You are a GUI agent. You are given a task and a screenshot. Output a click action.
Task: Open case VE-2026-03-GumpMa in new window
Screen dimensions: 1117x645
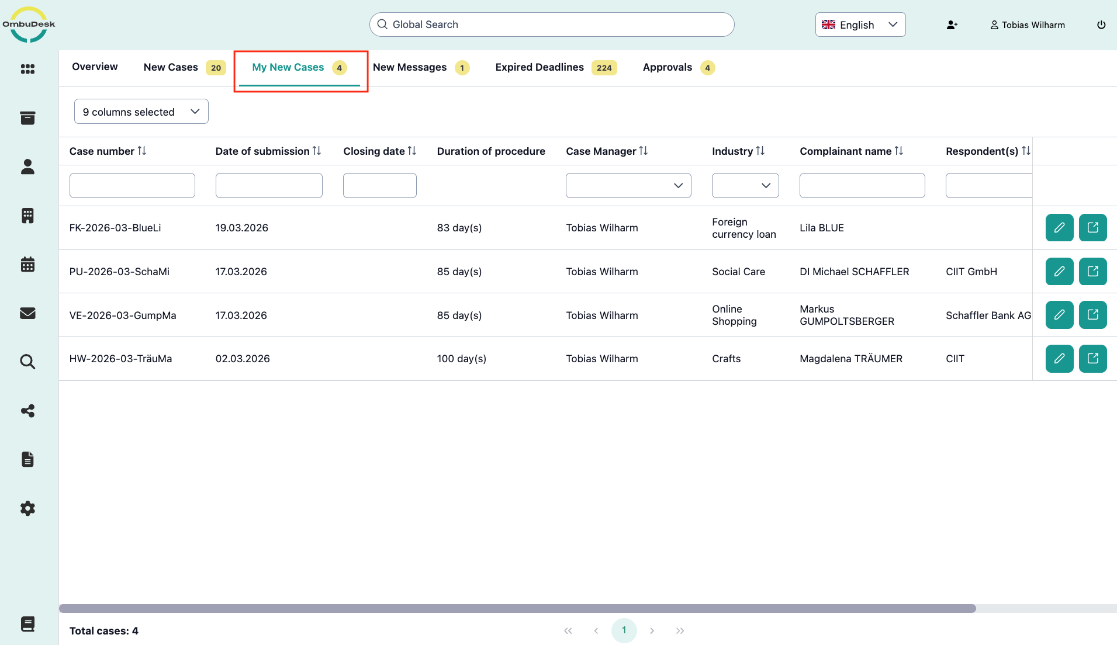[x=1093, y=315]
